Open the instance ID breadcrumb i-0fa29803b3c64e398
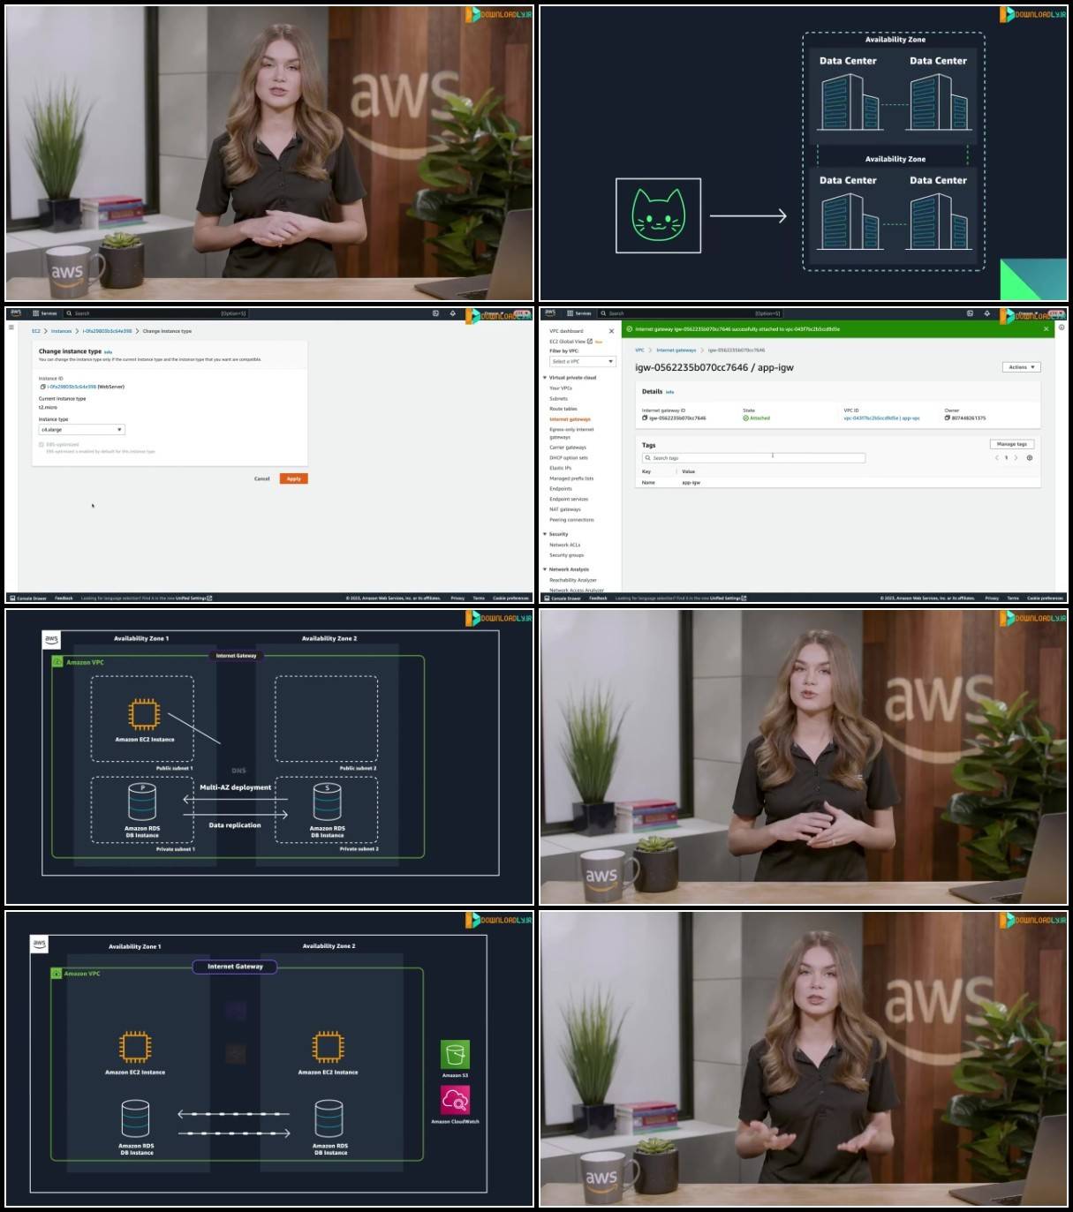1073x1212 pixels. point(107,331)
